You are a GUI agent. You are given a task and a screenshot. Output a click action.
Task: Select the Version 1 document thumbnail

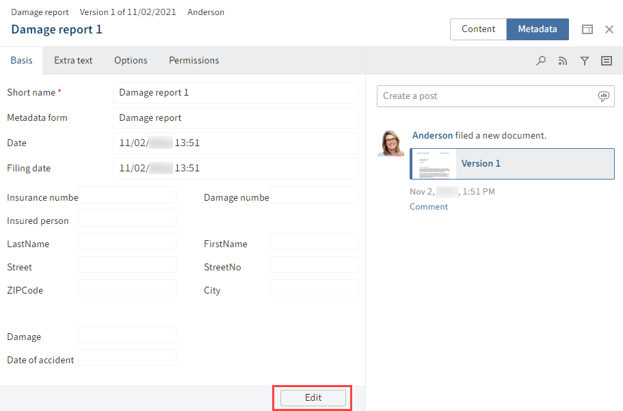[434, 164]
